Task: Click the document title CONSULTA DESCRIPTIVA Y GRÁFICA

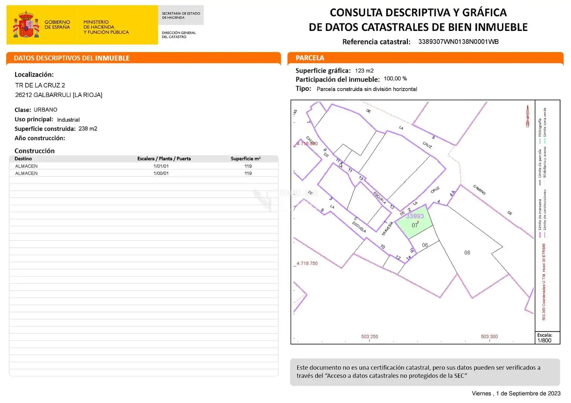Action: point(418,13)
